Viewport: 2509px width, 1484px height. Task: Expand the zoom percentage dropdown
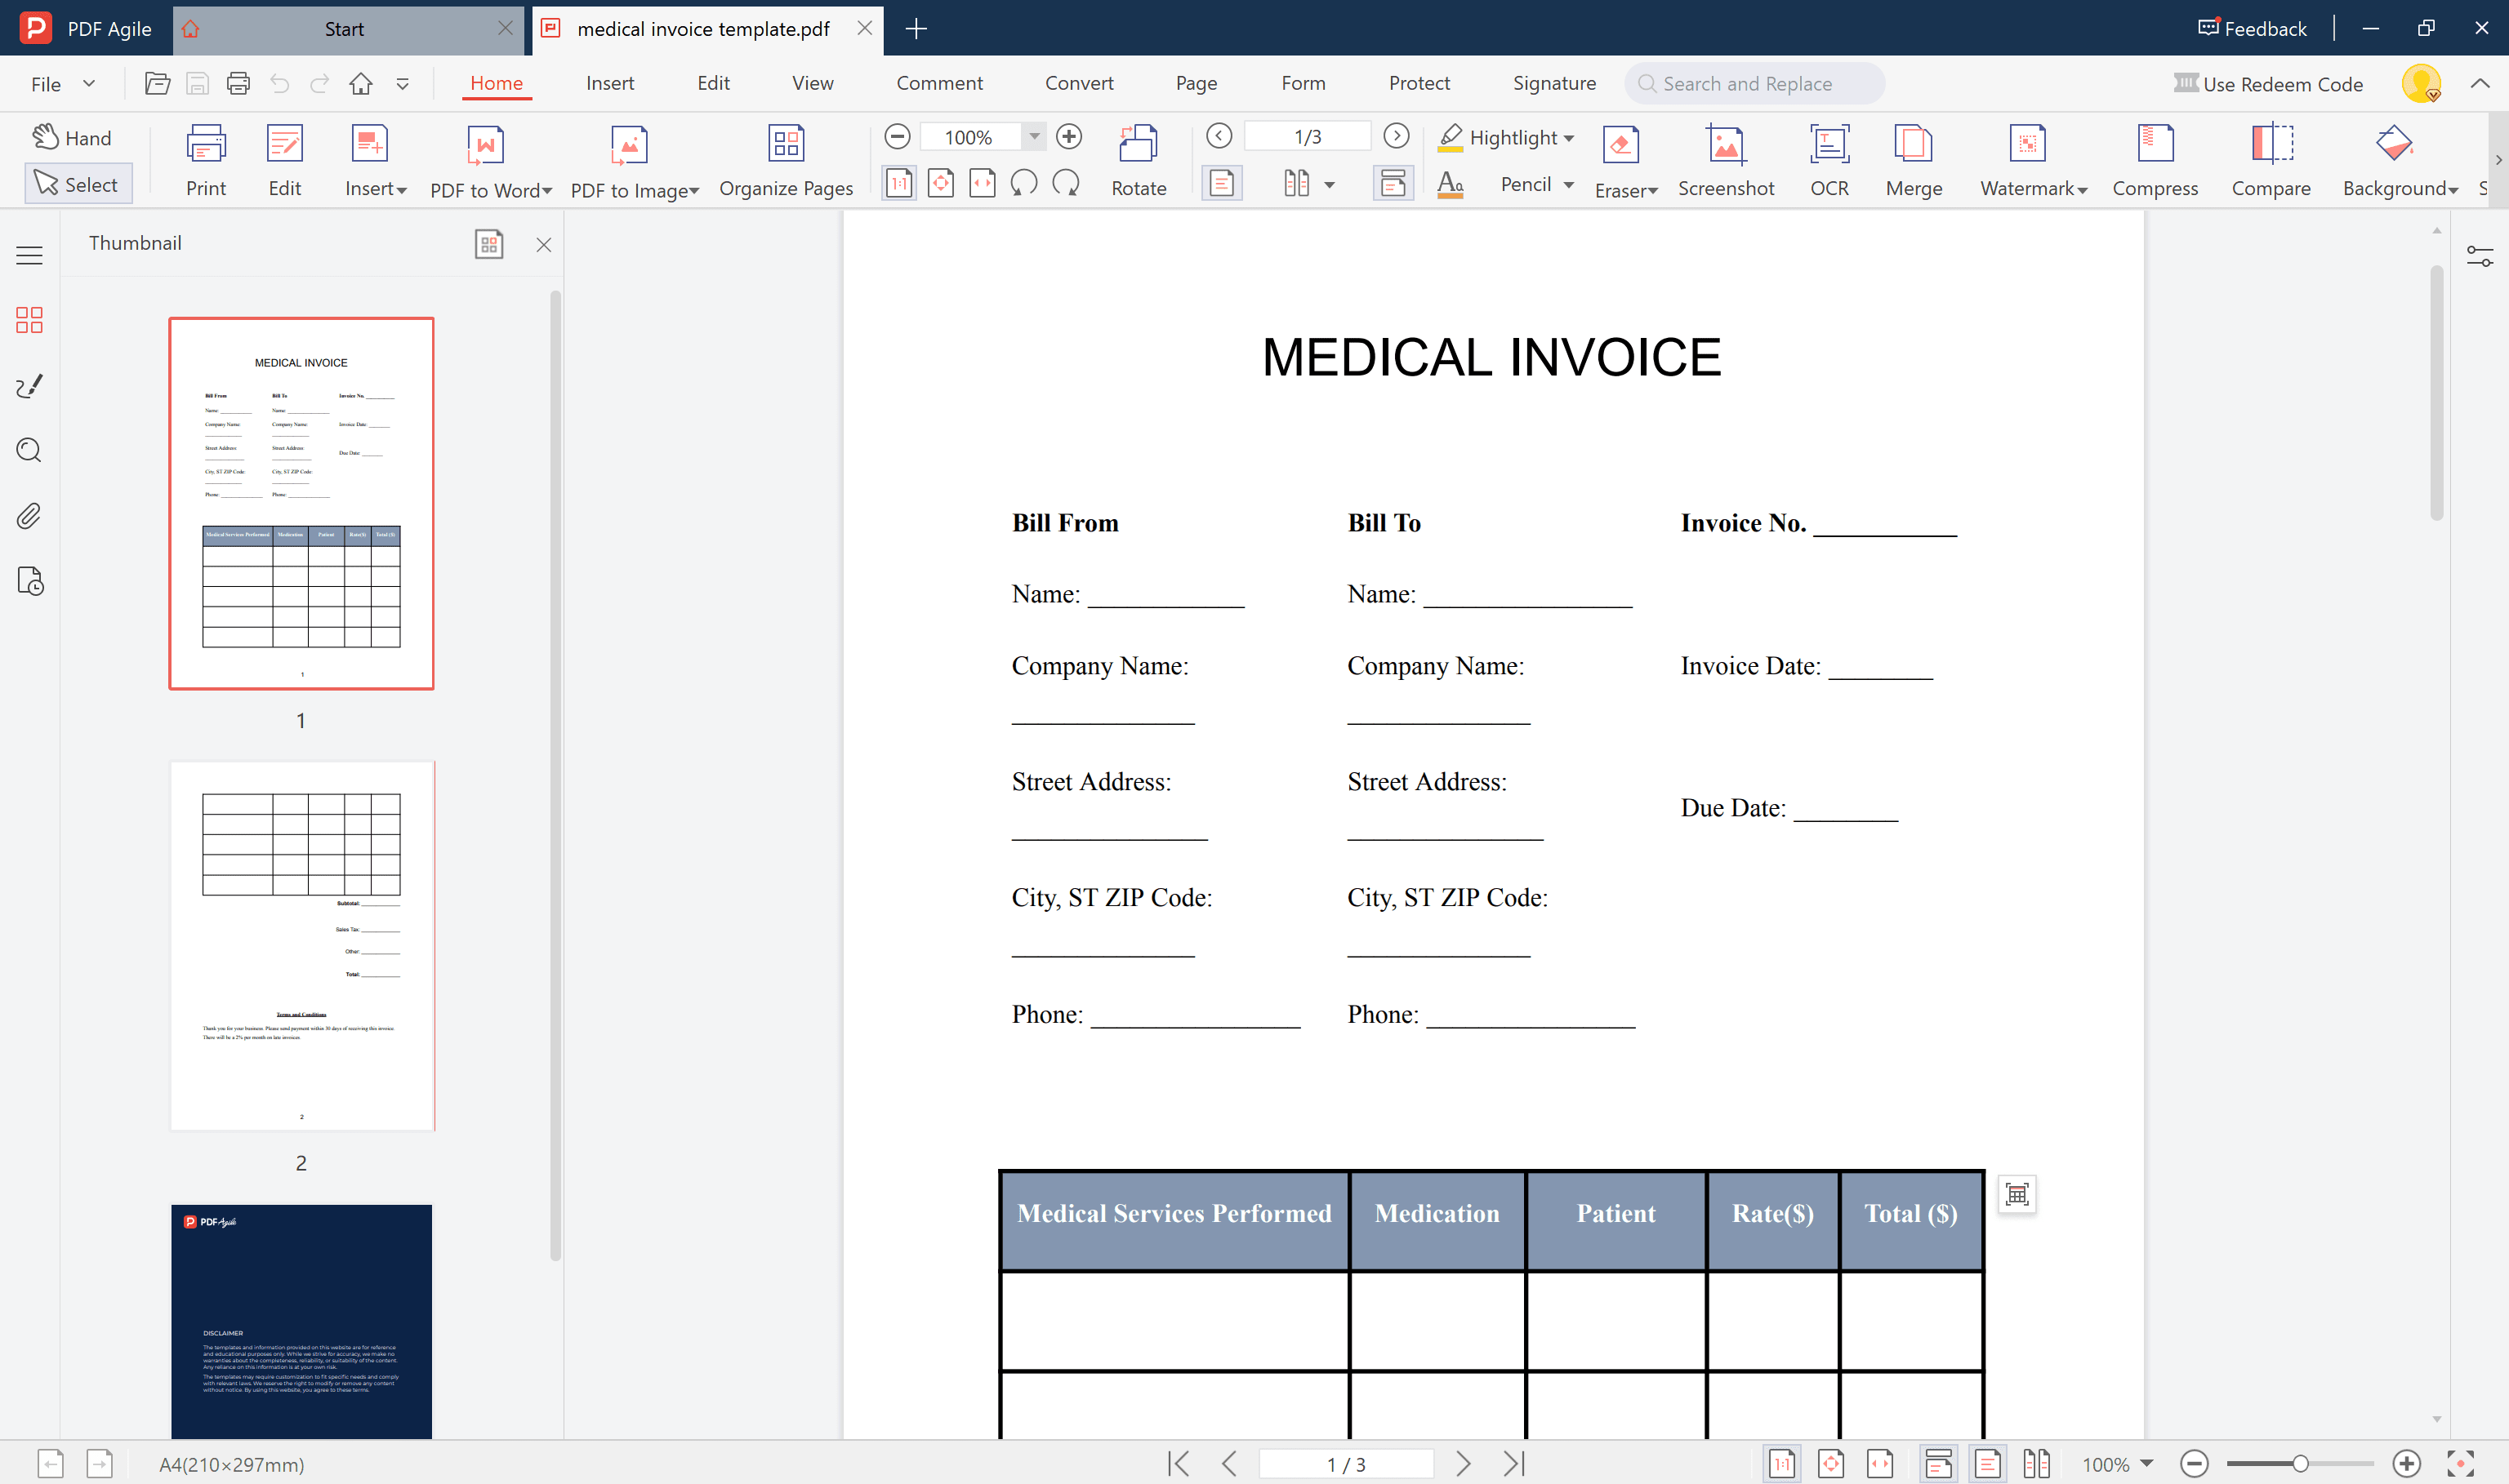(x=1035, y=136)
